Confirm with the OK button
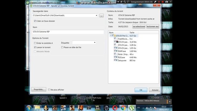The height and width of the screenshot is (111, 197). pos(141,90)
